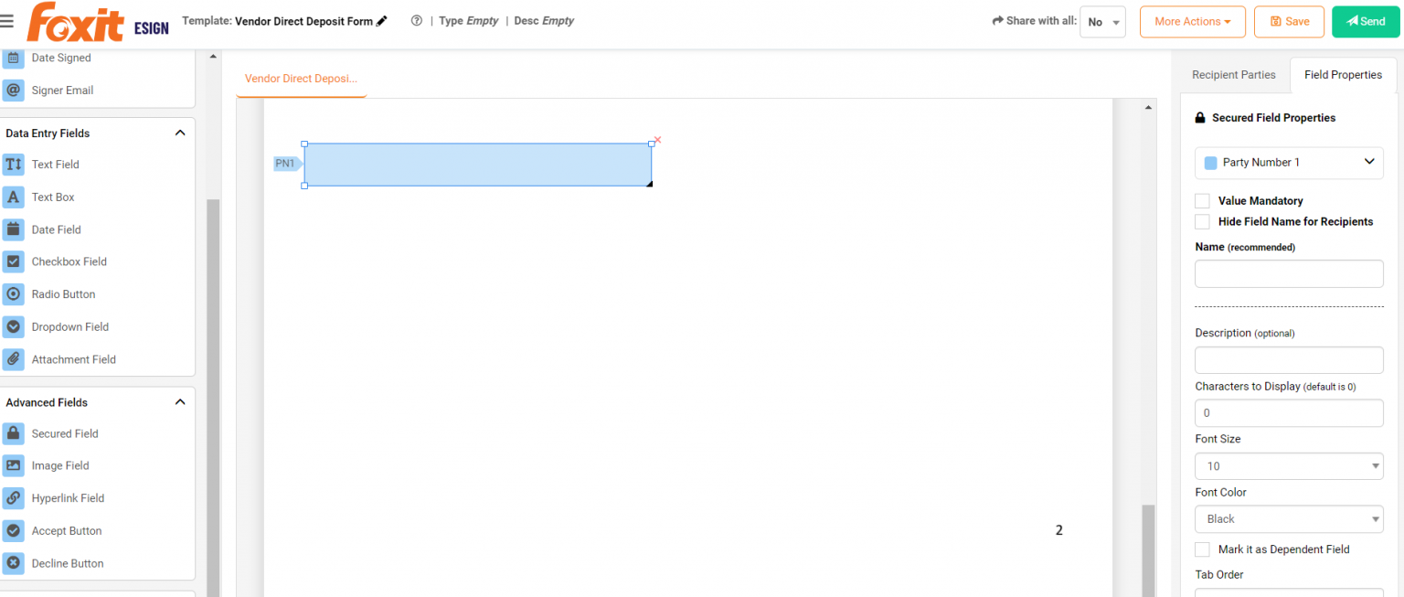Collapse the Data Entry Fields section

(x=180, y=133)
